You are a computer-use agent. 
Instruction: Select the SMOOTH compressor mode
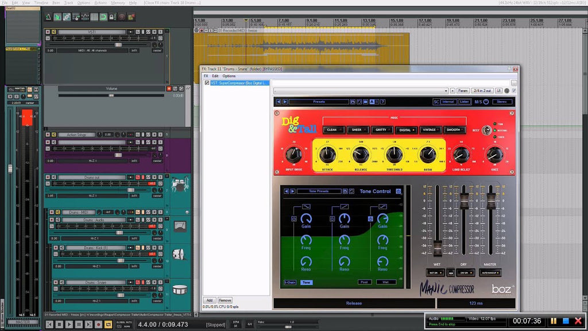click(x=455, y=130)
